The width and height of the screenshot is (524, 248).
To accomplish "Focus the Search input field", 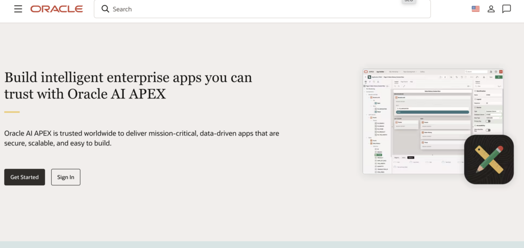I will (x=266, y=9).
